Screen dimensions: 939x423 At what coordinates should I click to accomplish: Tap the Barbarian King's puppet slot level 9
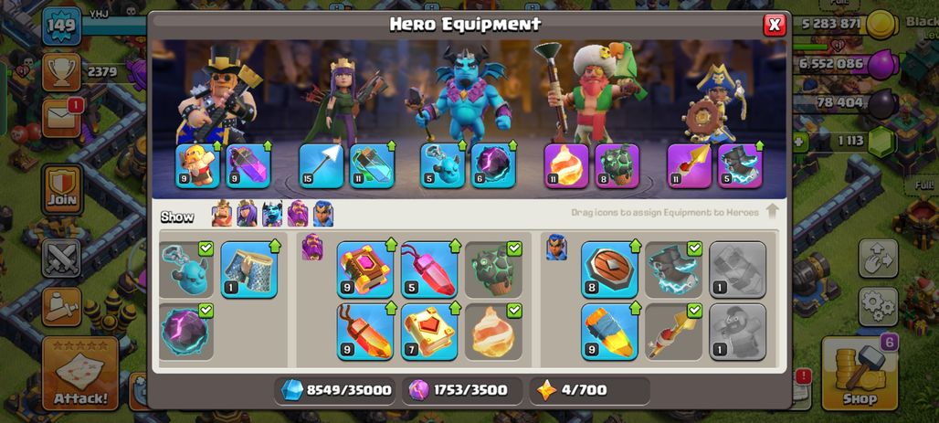click(197, 166)
